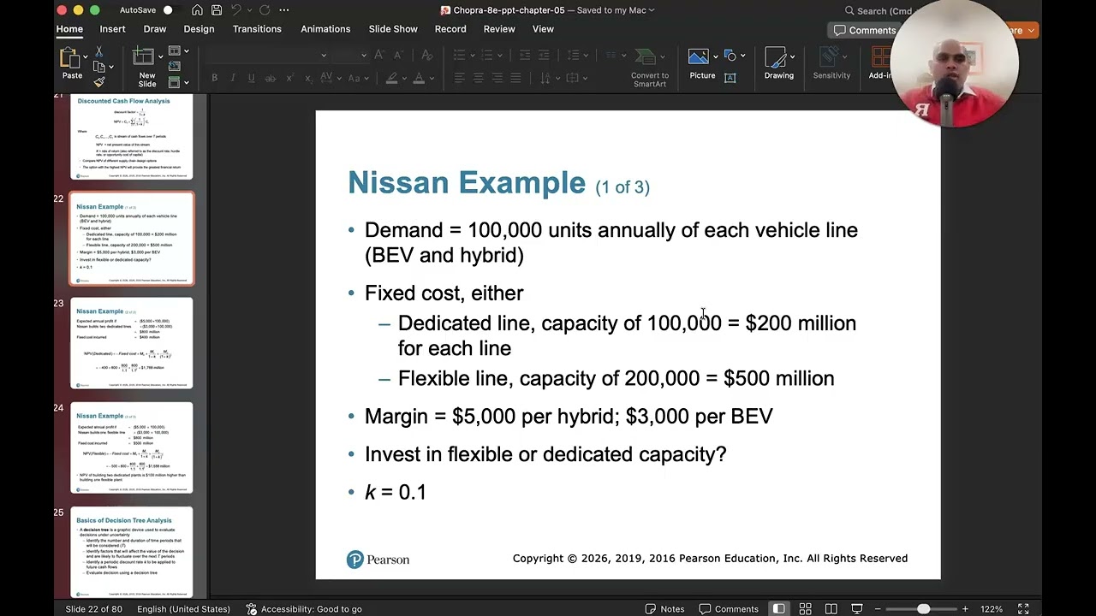This screenshot has width=1096, height=616.
Task: Open the slide Section icon
Action: point(175,82)
